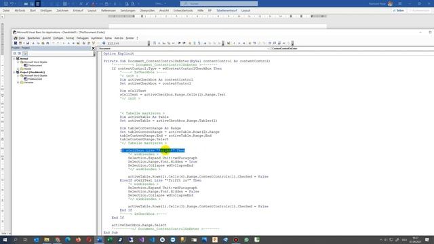This screenshot has height=244, width=434.
Task: Click the VBA Help question mark icon
Action: coord(104,43)
